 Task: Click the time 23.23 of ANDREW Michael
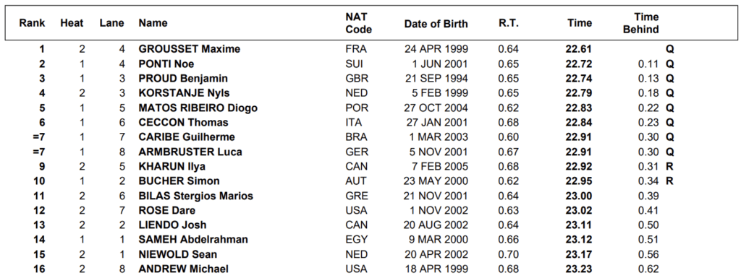click(x=578, y=269)
